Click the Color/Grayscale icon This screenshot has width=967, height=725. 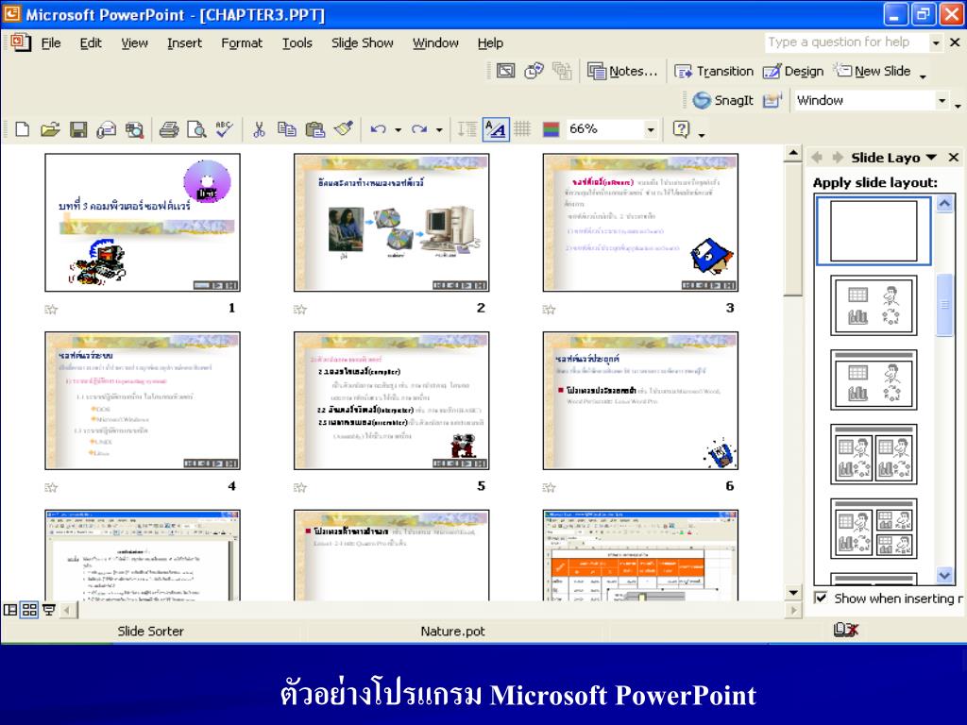click(x=551, y=129)
